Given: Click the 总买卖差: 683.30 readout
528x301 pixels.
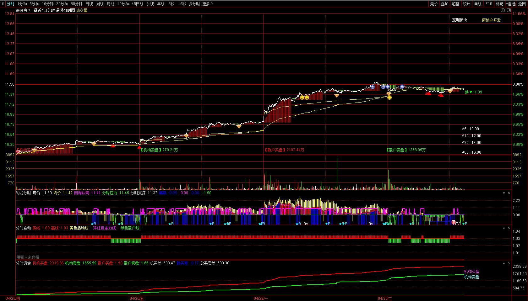Looking at the screenshot, I should coord(215,263).
